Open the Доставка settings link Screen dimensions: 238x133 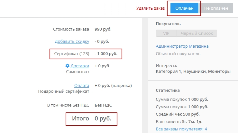tap(80, 66)
